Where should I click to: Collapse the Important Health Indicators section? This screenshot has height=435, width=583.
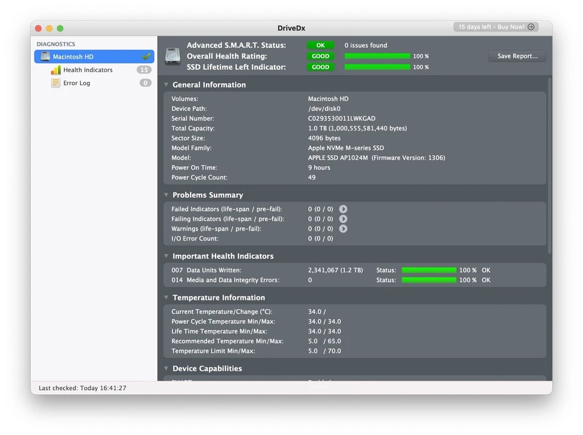[x=166, y=256]
